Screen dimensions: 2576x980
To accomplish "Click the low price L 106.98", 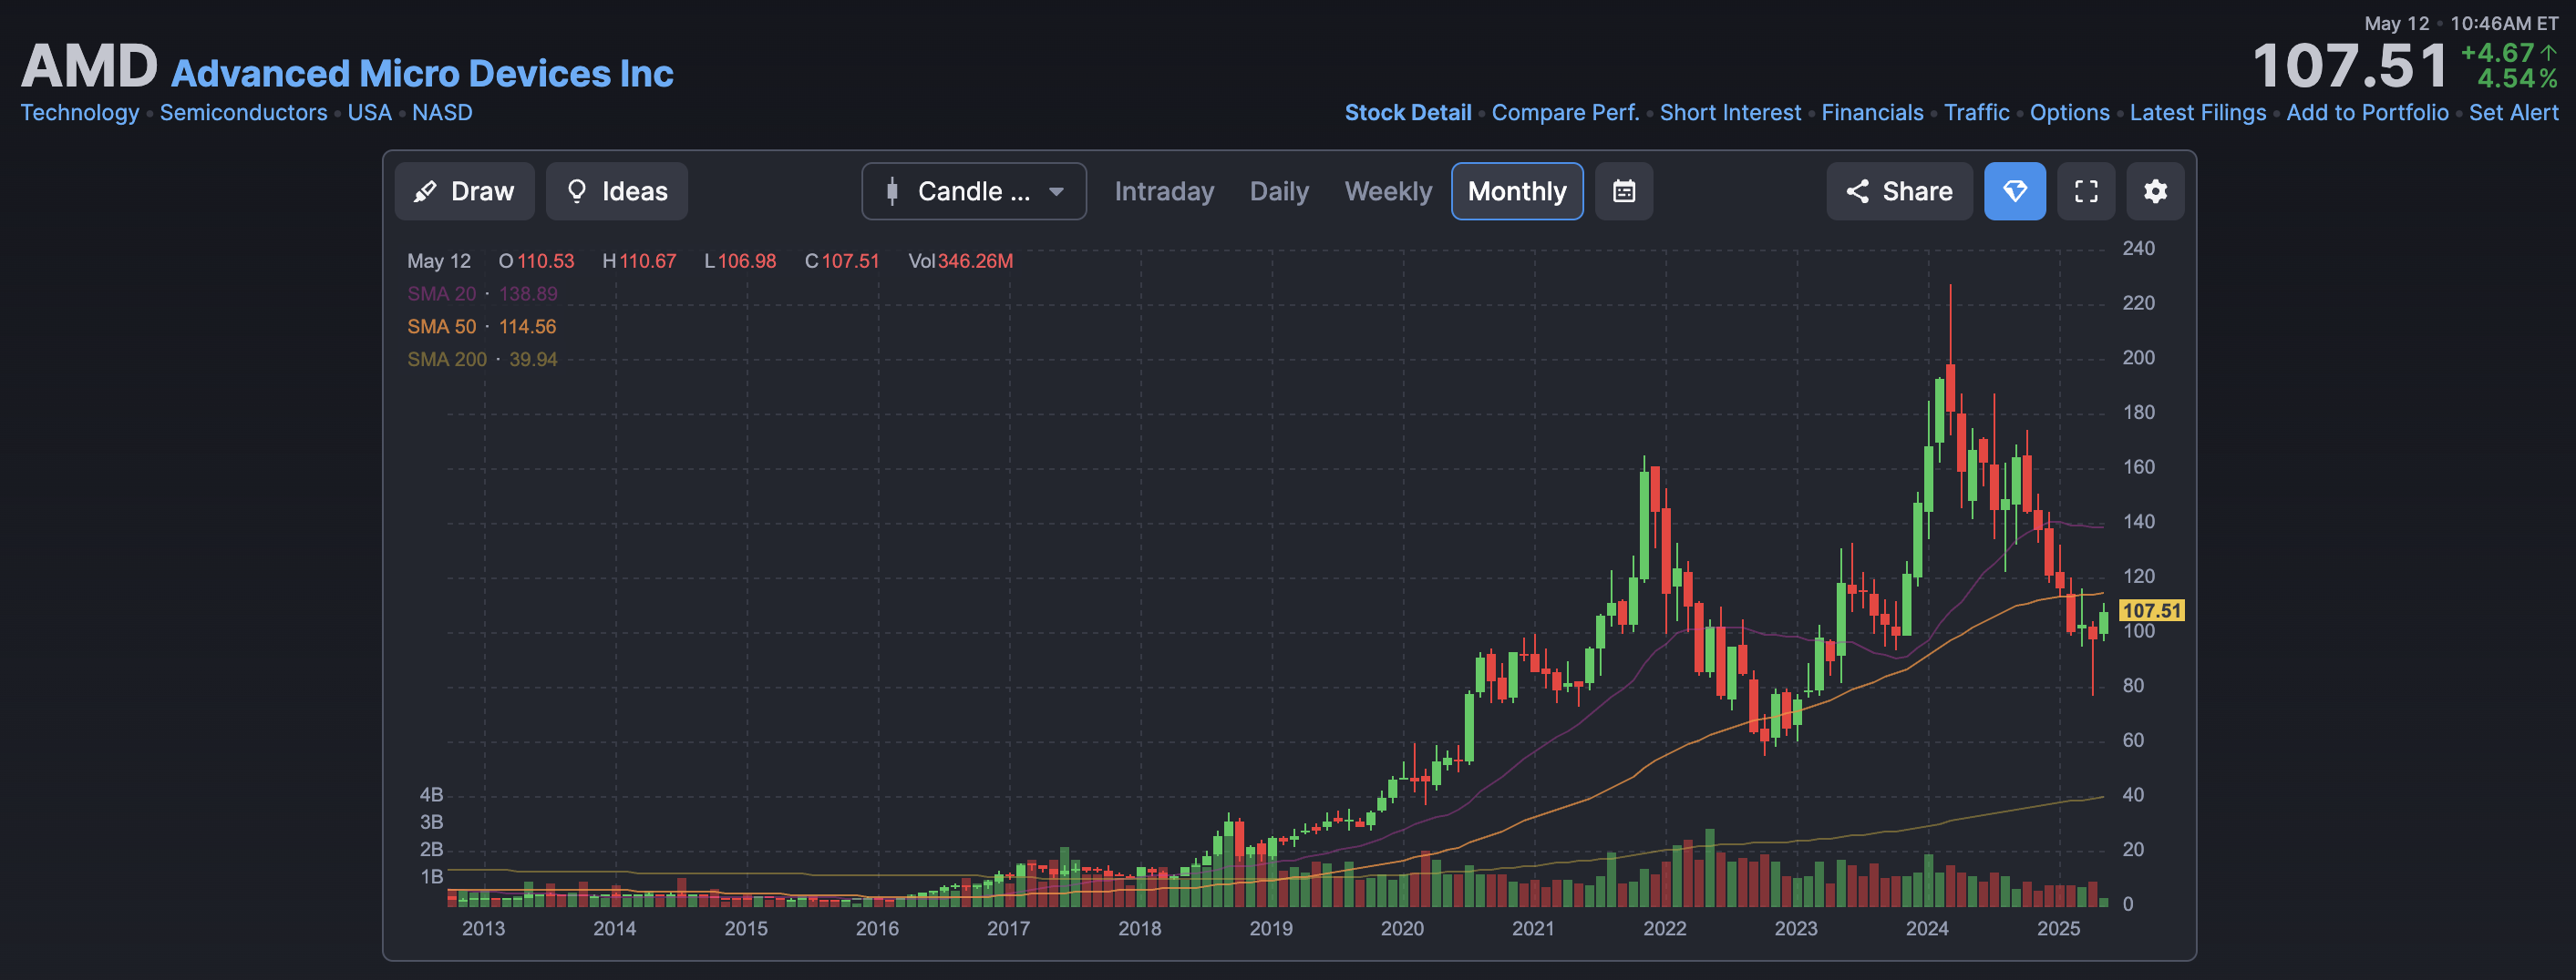I will [740, 260].
